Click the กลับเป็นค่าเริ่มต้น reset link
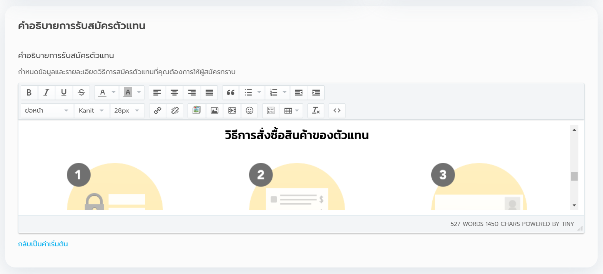This screenshot has width=603, height=274. [x=43, y=244]
